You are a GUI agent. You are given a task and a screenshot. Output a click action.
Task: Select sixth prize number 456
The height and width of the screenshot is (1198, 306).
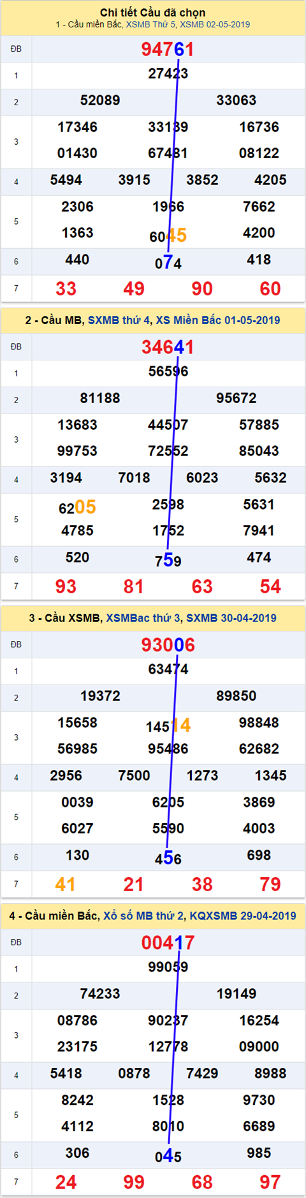pos(168,859)
